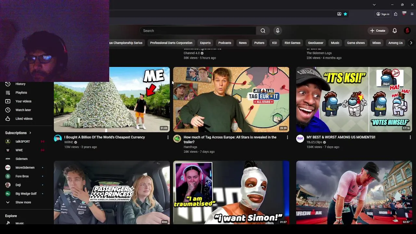The image size is (416, 234).
Task: Select the Game shows filter chip
Action: point(356,43)
